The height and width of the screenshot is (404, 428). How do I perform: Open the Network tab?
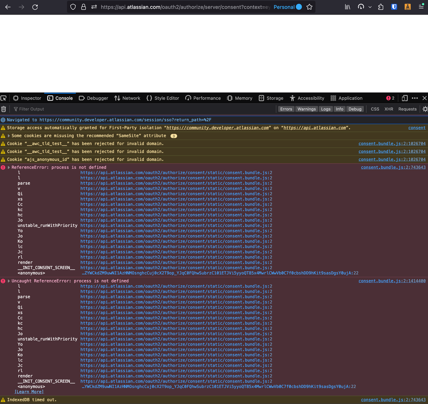tap(127, 98)
